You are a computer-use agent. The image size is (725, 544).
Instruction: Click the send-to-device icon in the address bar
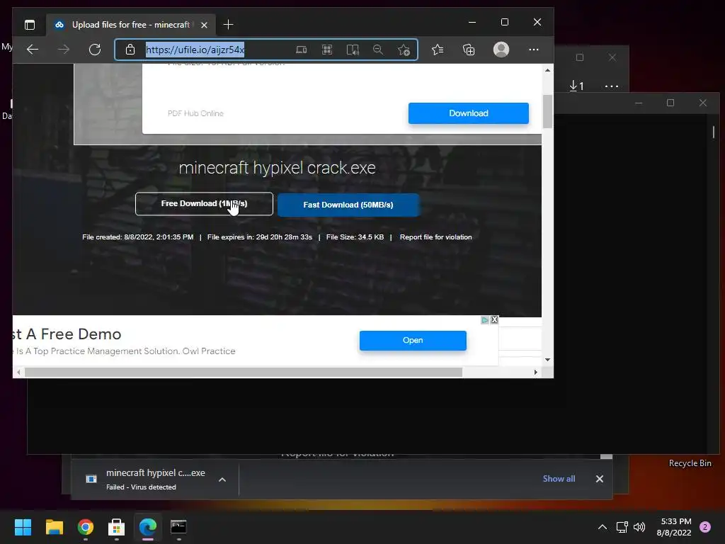(301, 50)
